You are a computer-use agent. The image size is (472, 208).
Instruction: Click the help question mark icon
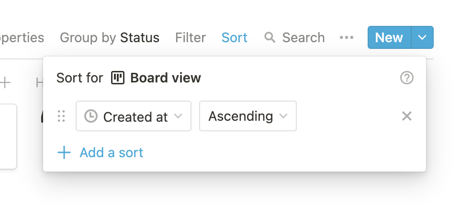(x=406, y=78)
